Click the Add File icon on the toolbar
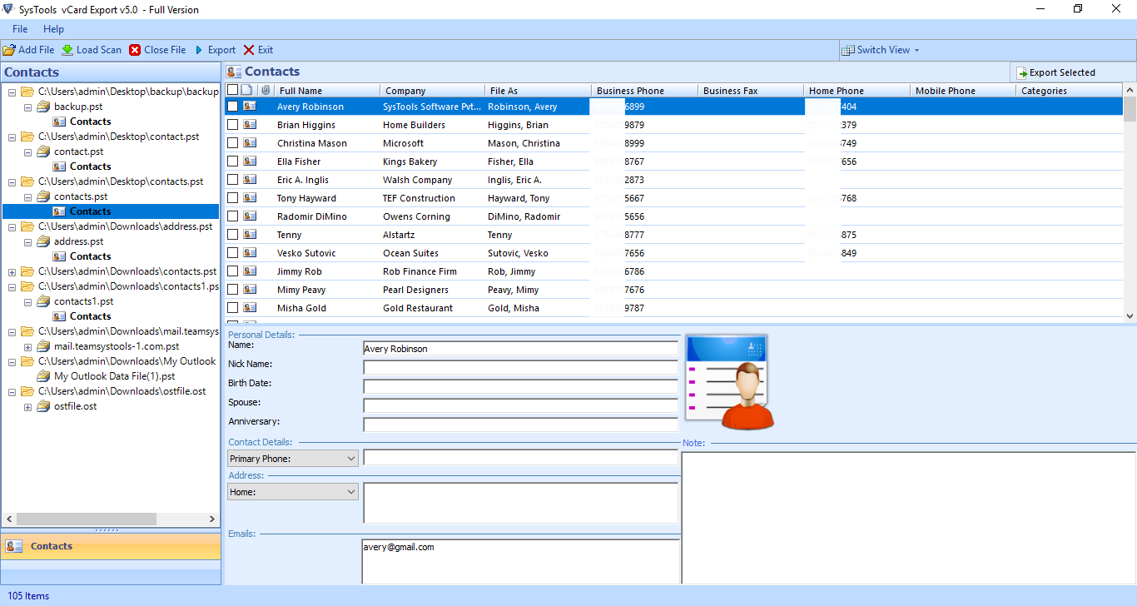Viewport: 1137px width, 606px height. (10, 49)
